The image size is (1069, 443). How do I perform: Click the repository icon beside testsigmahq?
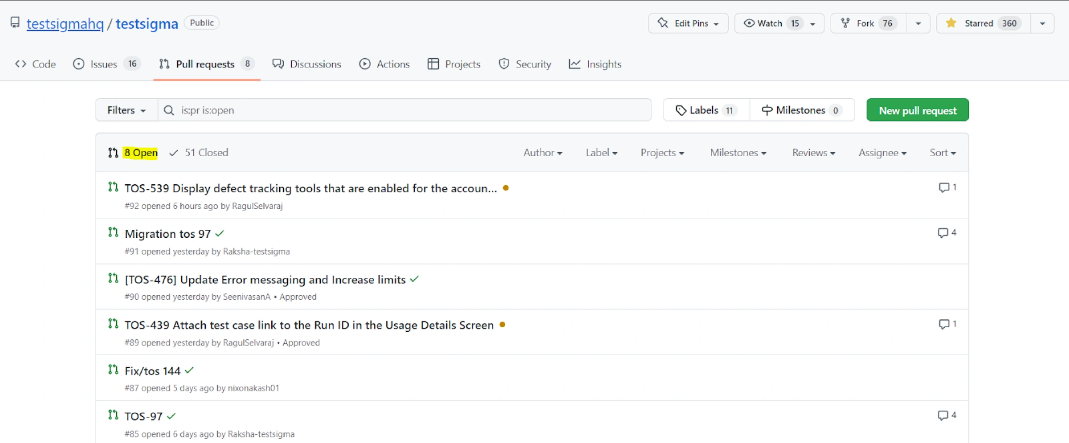pos(15,23)
